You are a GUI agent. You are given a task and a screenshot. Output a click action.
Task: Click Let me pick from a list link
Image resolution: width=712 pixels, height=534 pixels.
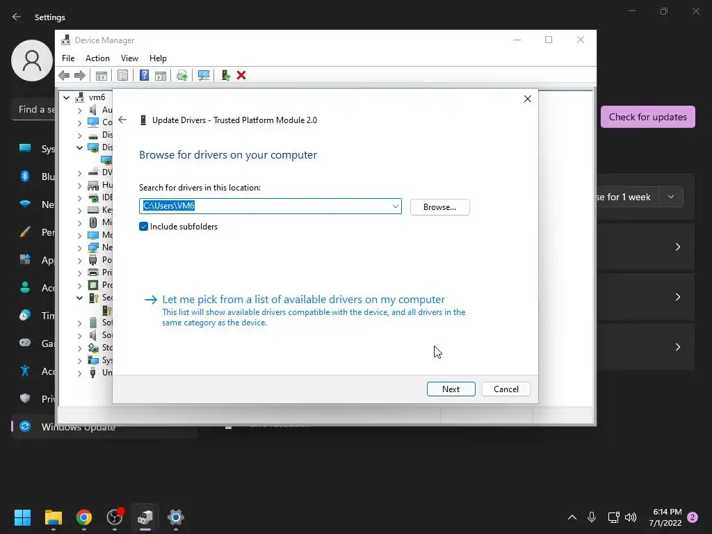303,299
